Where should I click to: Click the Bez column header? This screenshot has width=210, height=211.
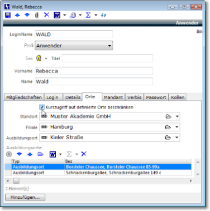tap(128, 161)
